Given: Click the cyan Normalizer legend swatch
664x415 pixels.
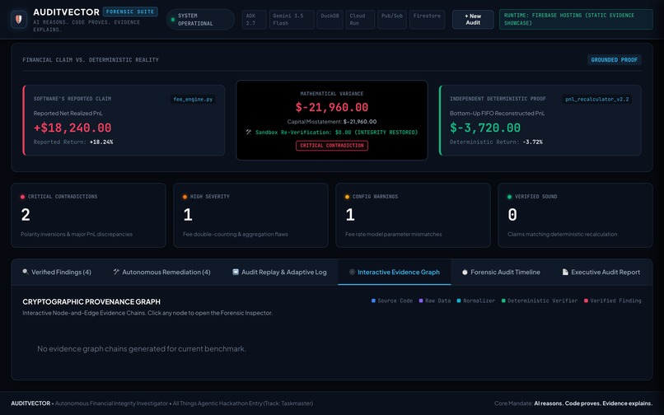Looking at the screenshot, I should [x=459, y=301].
